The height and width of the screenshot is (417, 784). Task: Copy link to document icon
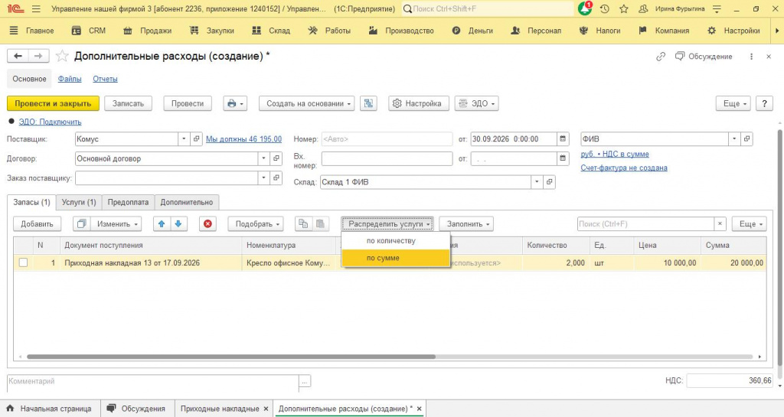[x=661, y=57]
